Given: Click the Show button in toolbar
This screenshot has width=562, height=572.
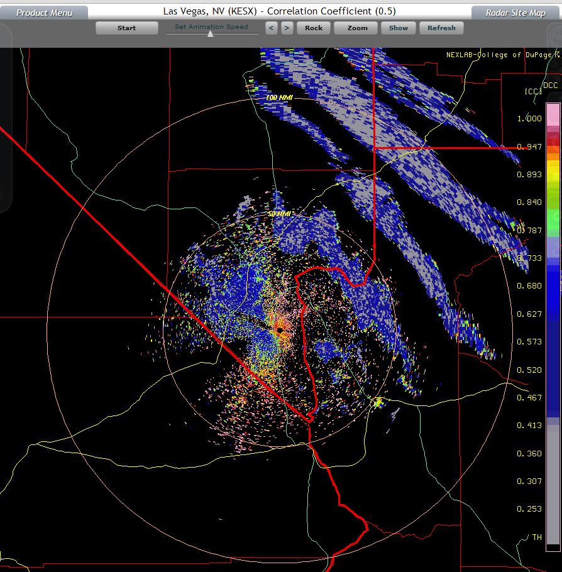Looking at the screenshot, I should (398, 28).
